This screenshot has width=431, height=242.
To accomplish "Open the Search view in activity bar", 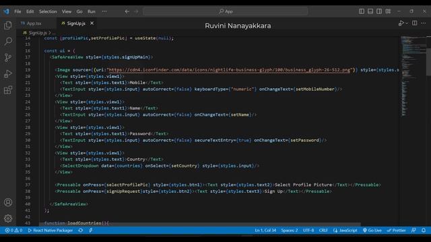I will 8,41.
